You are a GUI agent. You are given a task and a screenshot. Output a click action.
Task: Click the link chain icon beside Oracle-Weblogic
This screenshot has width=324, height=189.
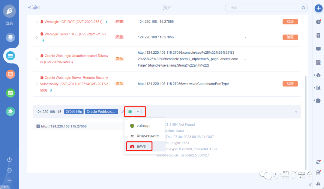(x=122, y=112)
